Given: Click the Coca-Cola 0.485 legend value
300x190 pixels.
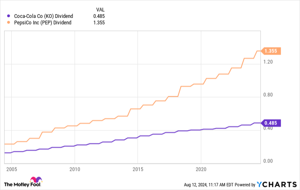Looking at the screenshot, I should (99, 16).
